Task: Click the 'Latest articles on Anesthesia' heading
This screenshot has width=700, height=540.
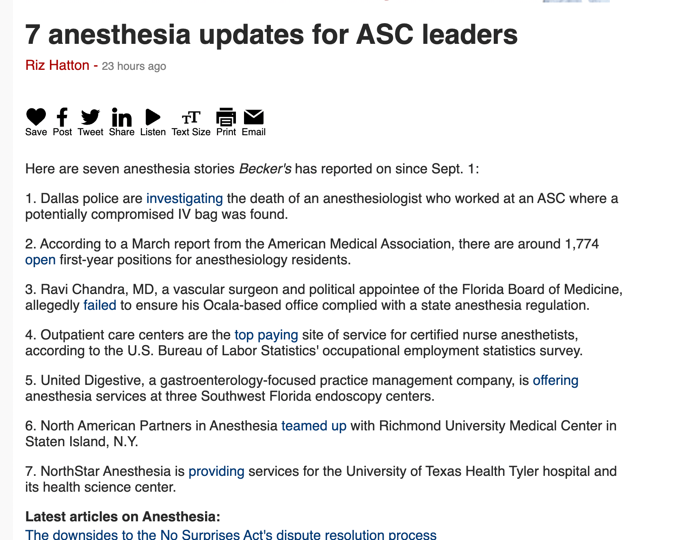Action: 123,516
